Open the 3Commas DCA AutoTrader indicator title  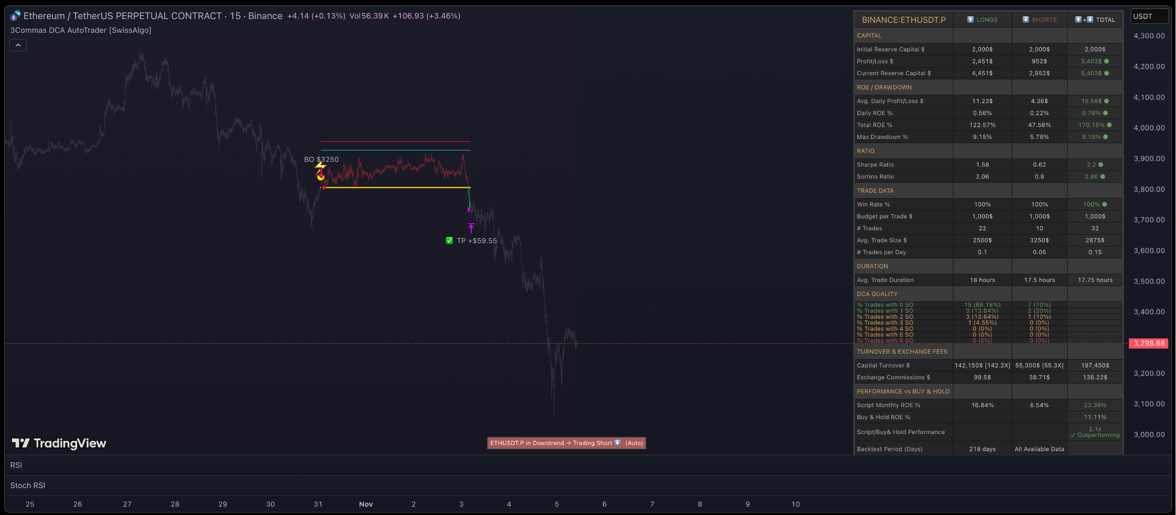click(81, 30)
